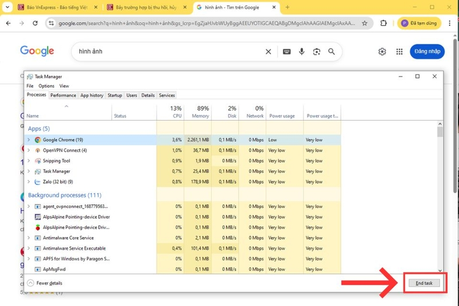
Task: Open Task Manager View menu
Action: (64, 86)
